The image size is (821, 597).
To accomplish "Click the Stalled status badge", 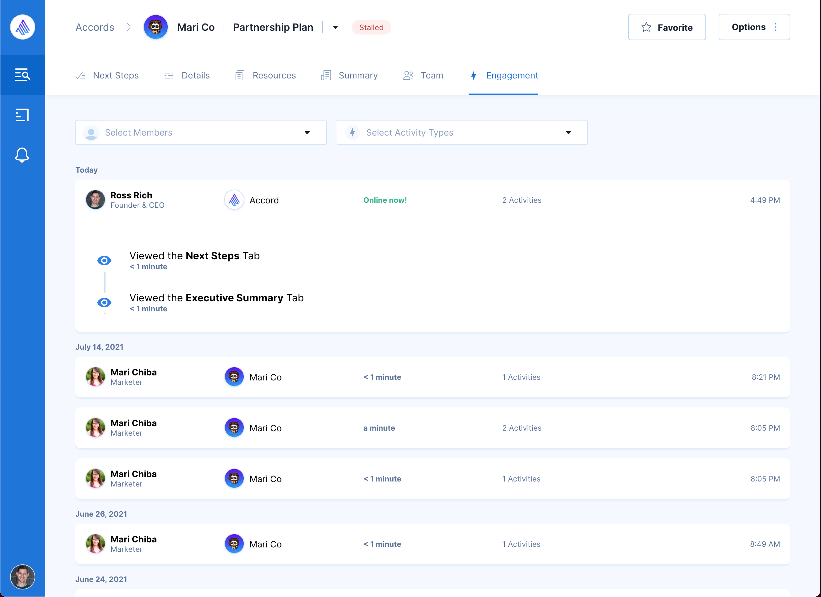I will click(371, 28).
